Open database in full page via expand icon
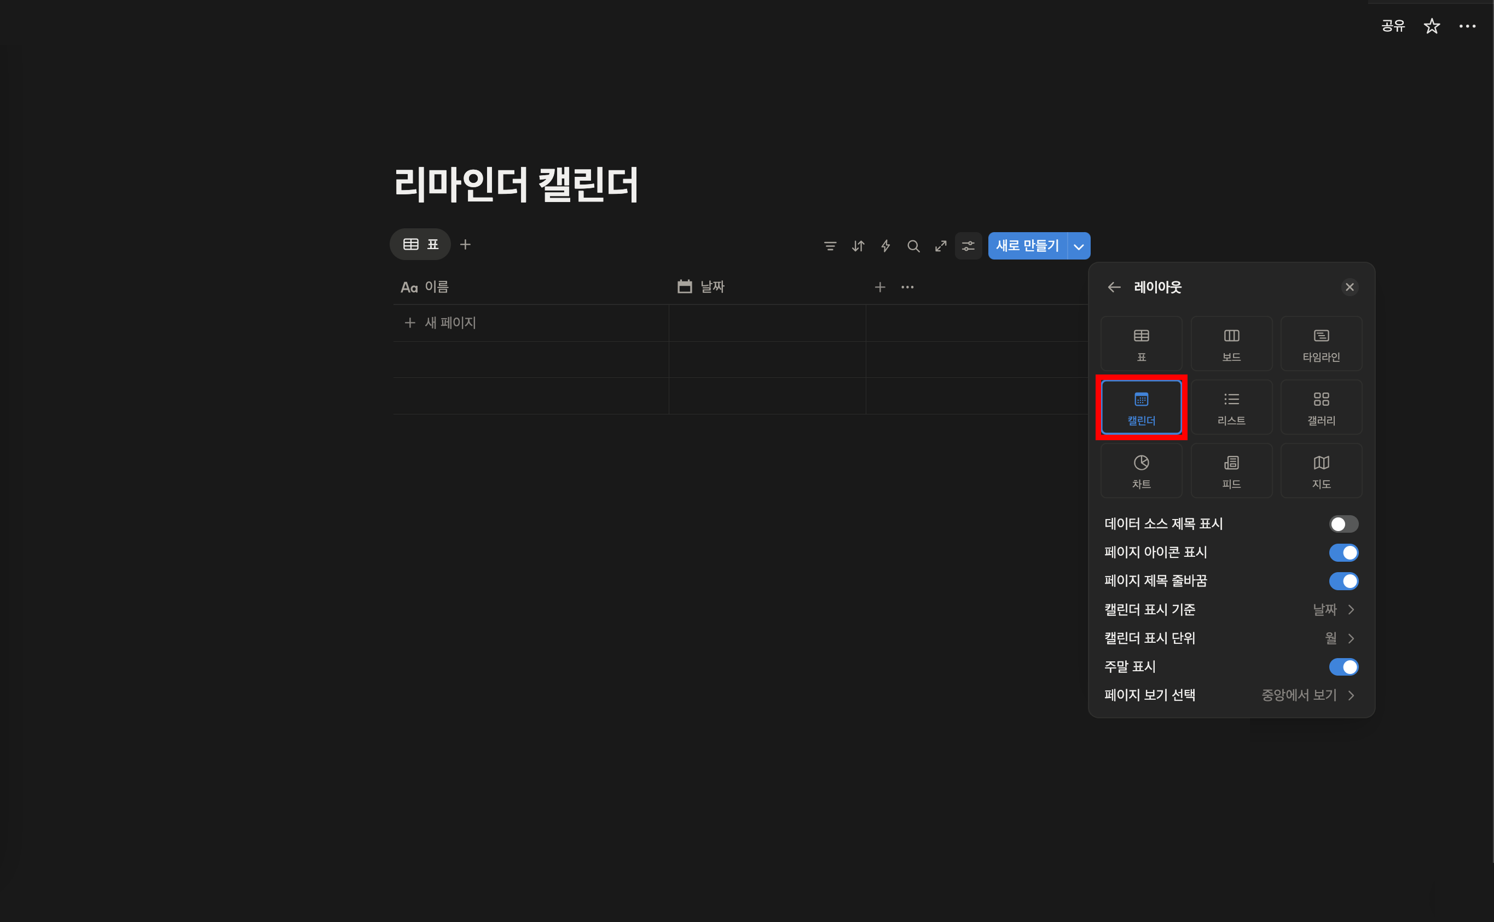 [941, 246]
